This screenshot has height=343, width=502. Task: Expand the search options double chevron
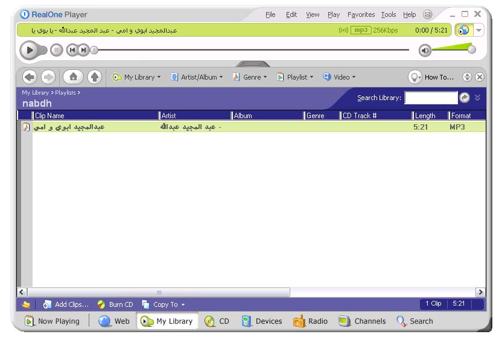click(x=477, y=98)
